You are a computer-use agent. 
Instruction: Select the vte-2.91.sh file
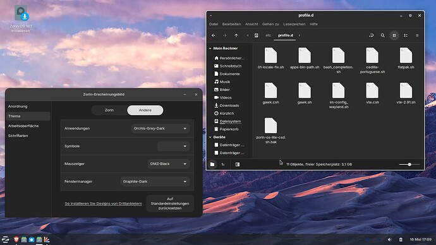tap(406, 93)
